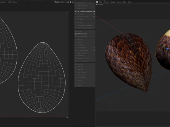Viewport: 170px width, 127px height.
Task: Click the ruler icon beside the Project dropdown
Action: [66, 2]
